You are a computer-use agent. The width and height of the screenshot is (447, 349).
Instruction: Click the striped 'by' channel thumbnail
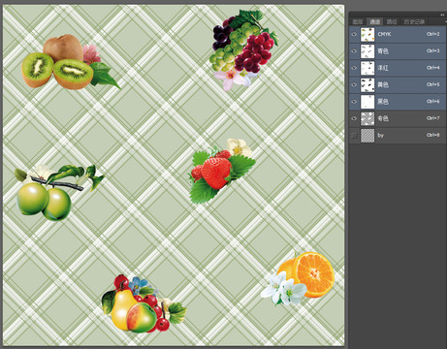[x=367, y=136]
